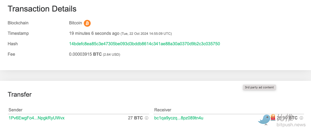This screenshot has height=132, width=311.
Task: Click the info icon beside the receiver amount
Action: [x=301, y=118]
